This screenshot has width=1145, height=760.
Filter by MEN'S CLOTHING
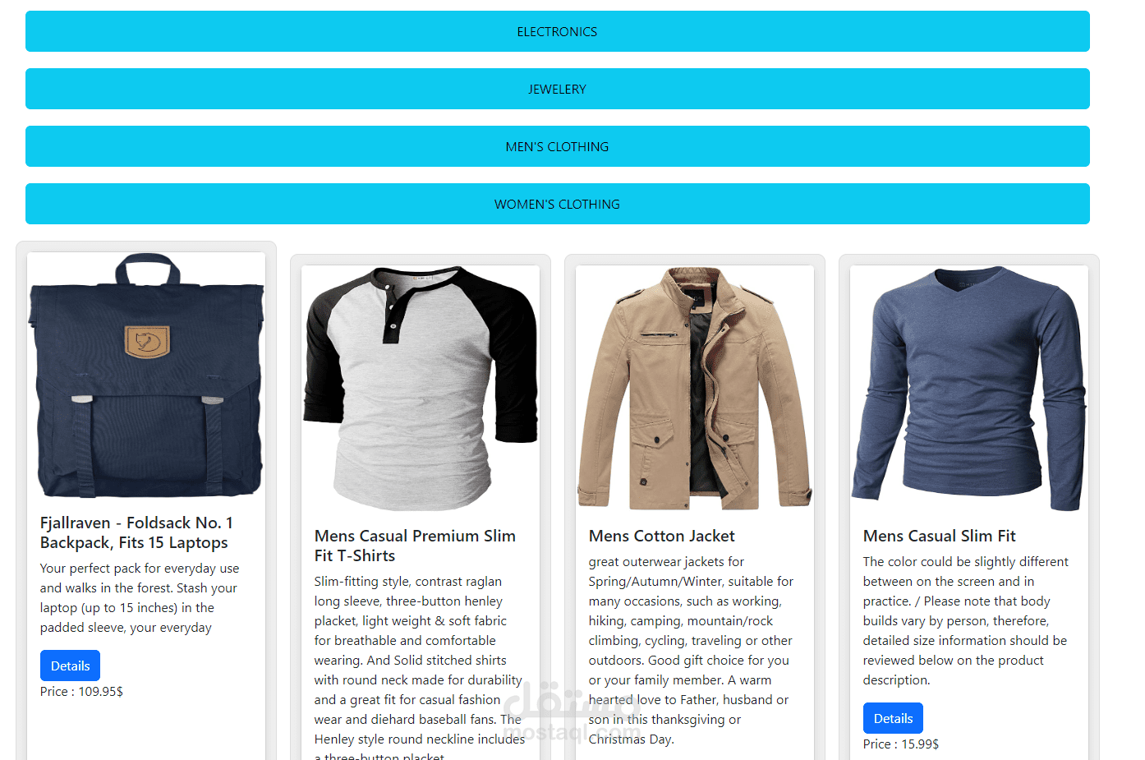(x=557, y=146)
